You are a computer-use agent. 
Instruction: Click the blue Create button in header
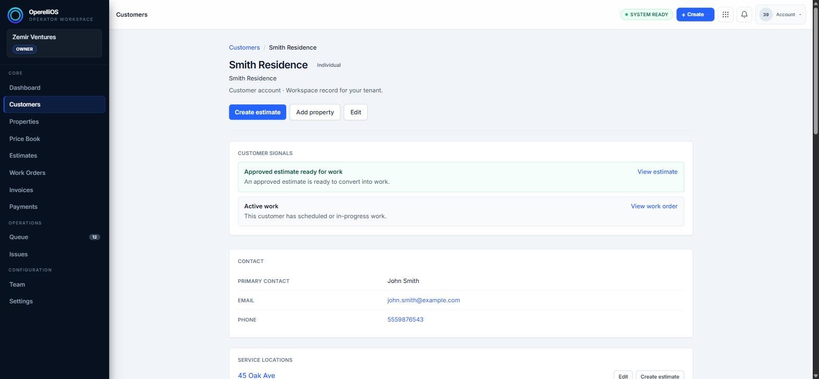click(x=695, y=15)
